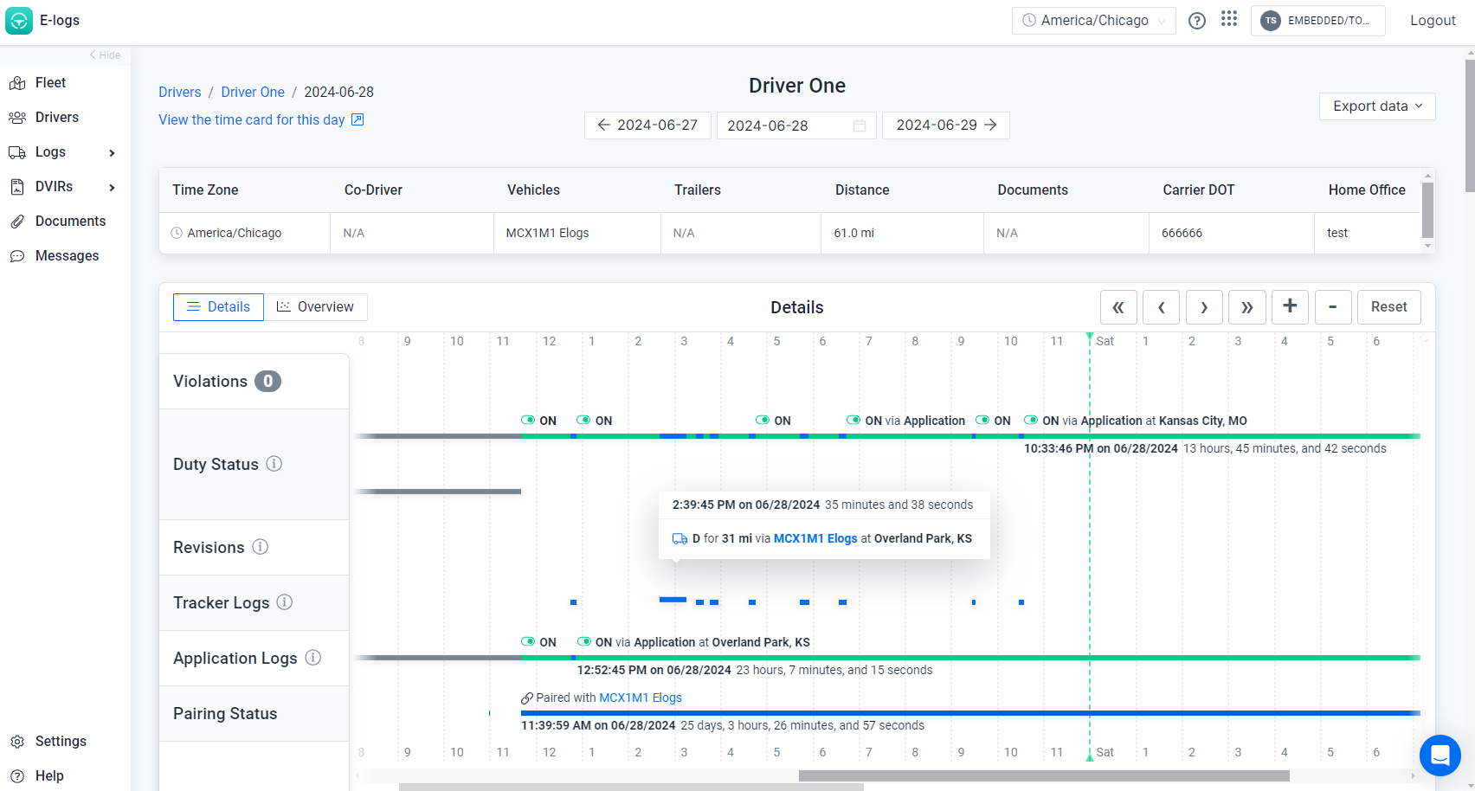The image size is (1475, 791).
Task: Click the Application Logs info icon
Action: (313, 658)
